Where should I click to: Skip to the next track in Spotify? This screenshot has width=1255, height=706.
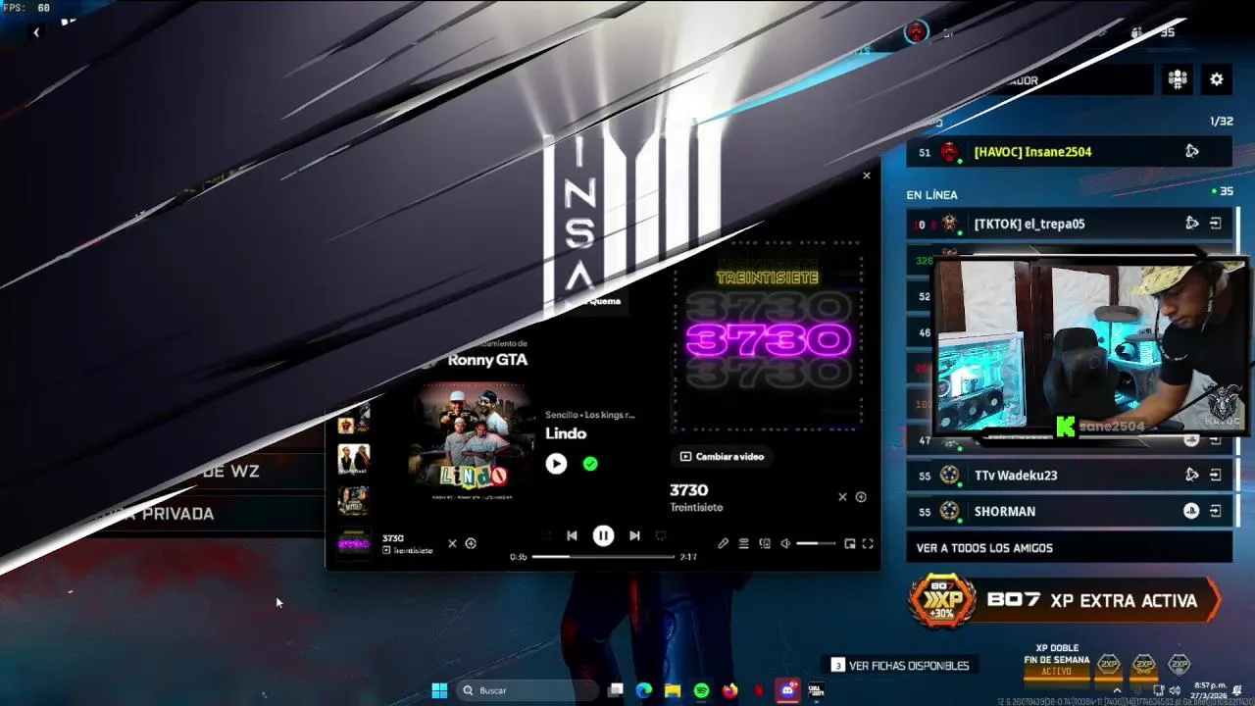point(634,535)
